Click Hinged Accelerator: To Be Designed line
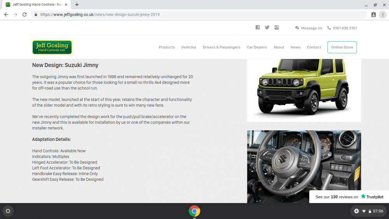The width and height of the screenshot is (389, 219). (65, 162)
